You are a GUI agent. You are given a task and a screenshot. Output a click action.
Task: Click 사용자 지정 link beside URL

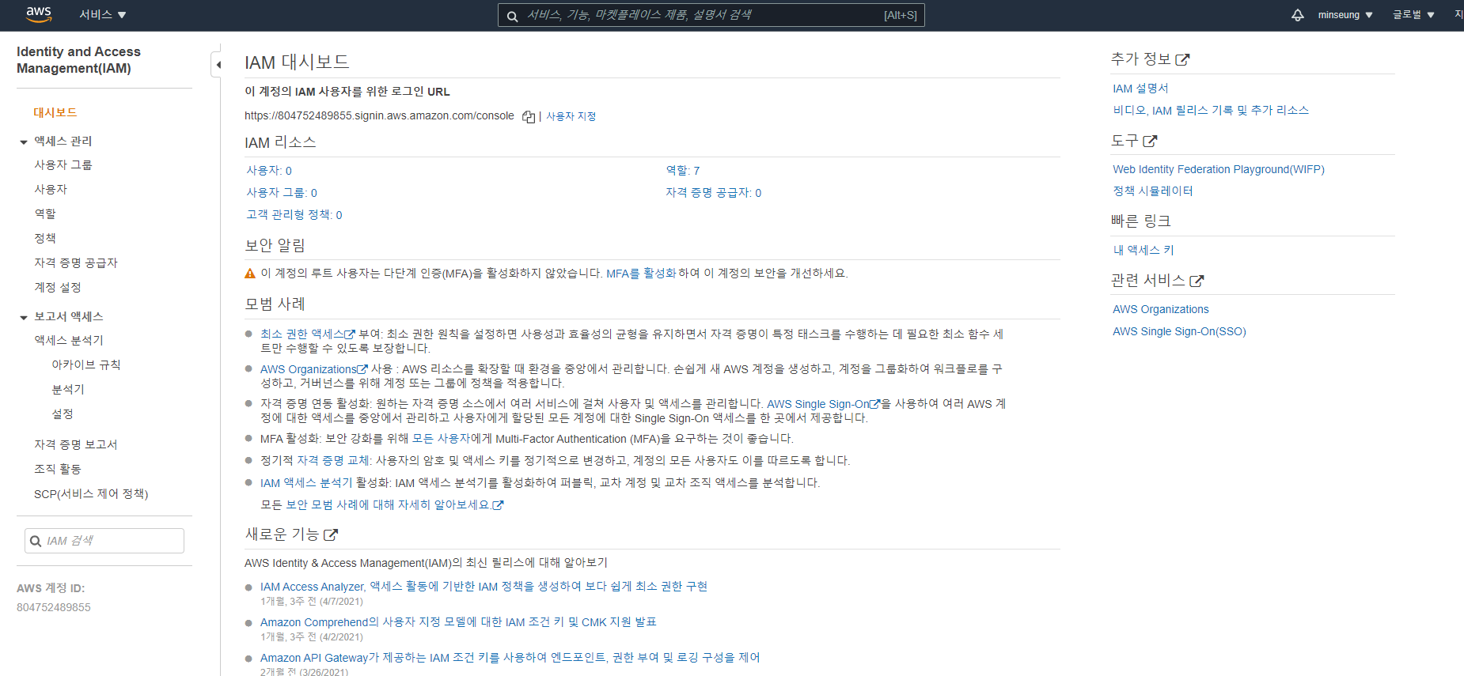[x=571, y=116]
